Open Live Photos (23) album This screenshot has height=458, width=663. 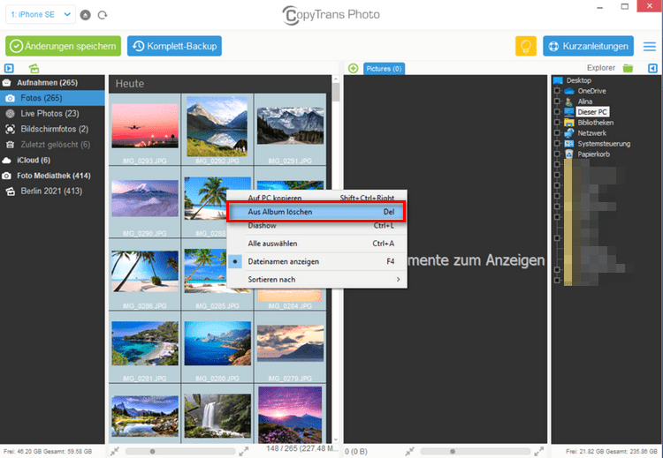(x=52, y=114)
